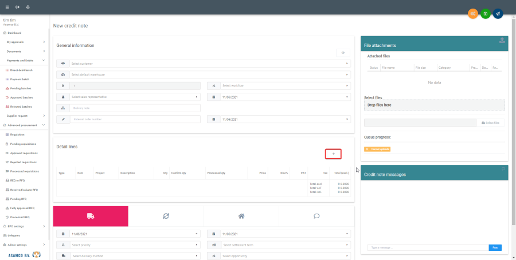
Task: Click the hamburger menu icon
Action: (7, 7)
